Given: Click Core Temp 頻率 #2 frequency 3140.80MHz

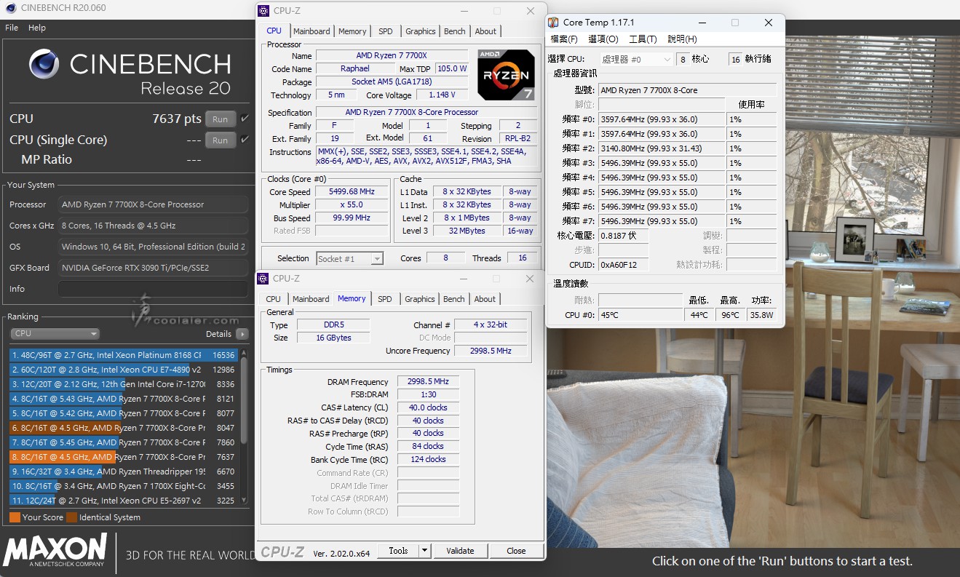Looking at the screenshot, I should coord(662,148).
